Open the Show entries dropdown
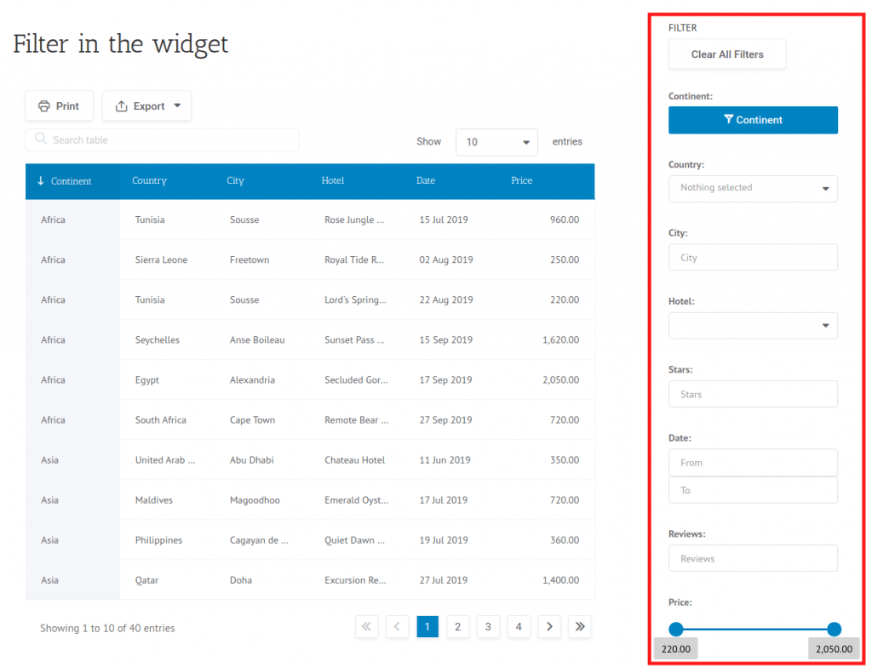The height and width of the screenshot is (667, 872). 496,141
